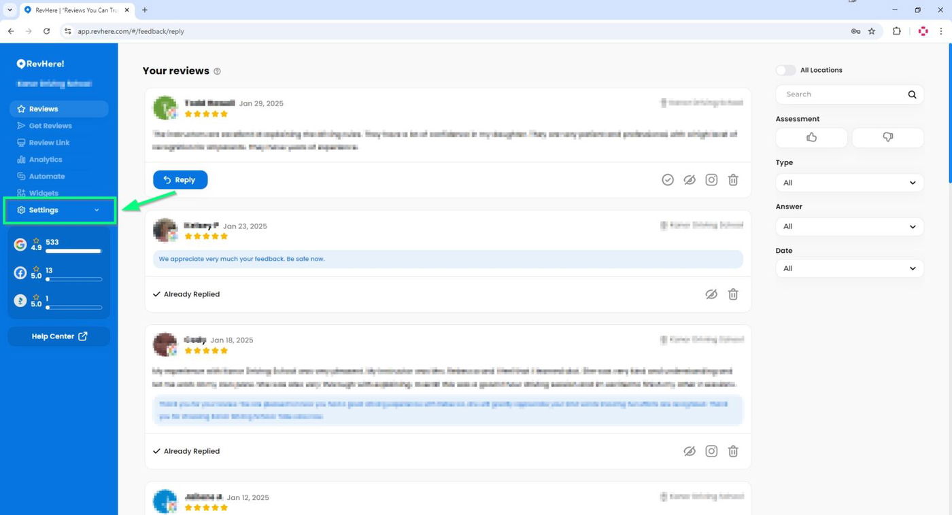Go to Get Reviews in sidebar

click(x=50, y=126)
